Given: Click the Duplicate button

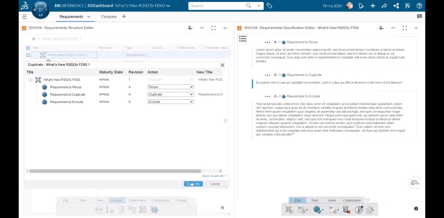Looking at the screenshot, I should pyautogui.click(x=193, y=184).
